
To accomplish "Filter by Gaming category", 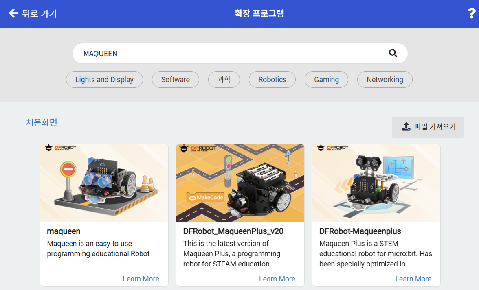I will pos(326,80).
